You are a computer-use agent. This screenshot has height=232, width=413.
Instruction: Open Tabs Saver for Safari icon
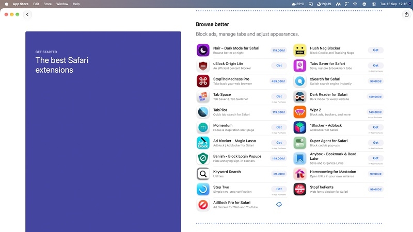pos(300,66)
